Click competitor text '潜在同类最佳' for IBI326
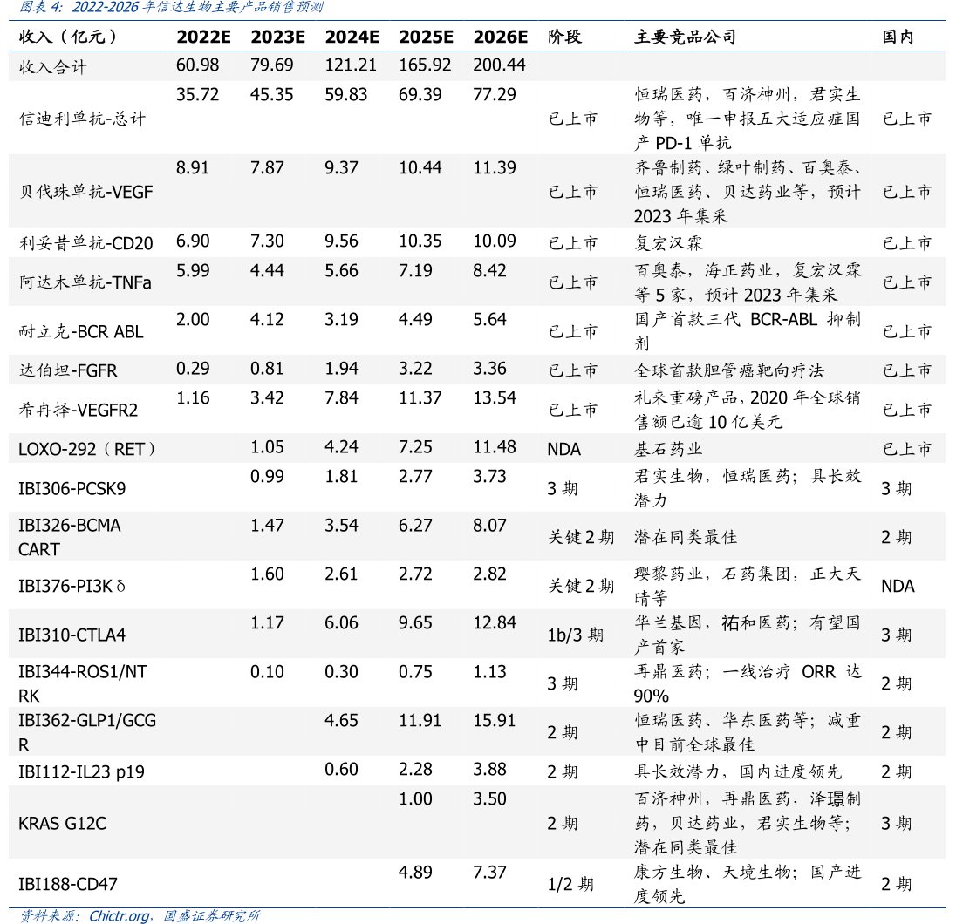Viewport: 963px width, 924px height. pos(686,538)
